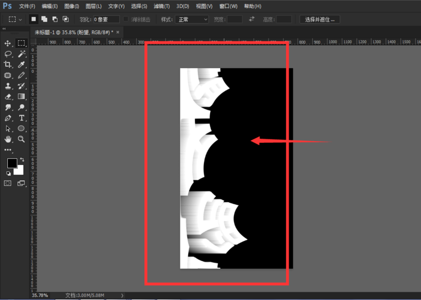Viewport: 421px width, 300px height.
Task: Select the Magic Wand tool
Action: tap(21, 54)
